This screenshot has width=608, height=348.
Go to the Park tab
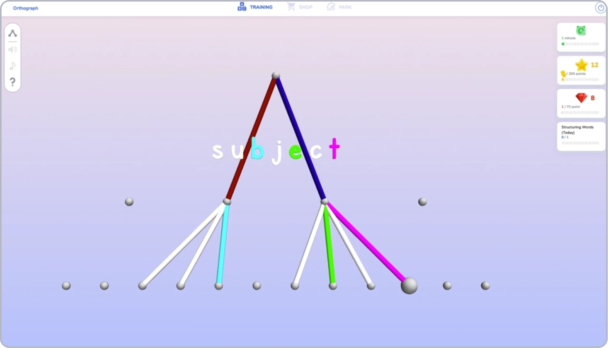point(339,7)
